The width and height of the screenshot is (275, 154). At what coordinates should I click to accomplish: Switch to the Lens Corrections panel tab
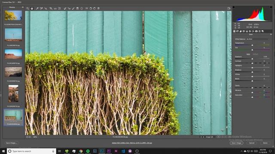(x=250, y=31)
